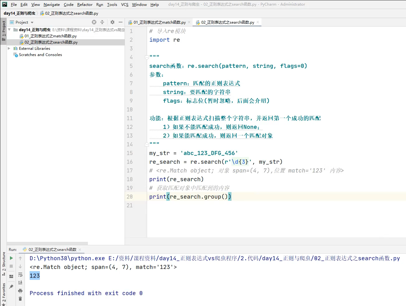Click on 'import re' code line
The height and width of the screenshot is (306, 406).
[164, 40]
